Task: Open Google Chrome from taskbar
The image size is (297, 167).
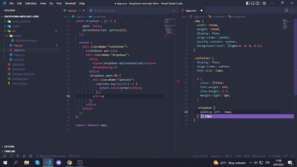Action: point(69,163)
